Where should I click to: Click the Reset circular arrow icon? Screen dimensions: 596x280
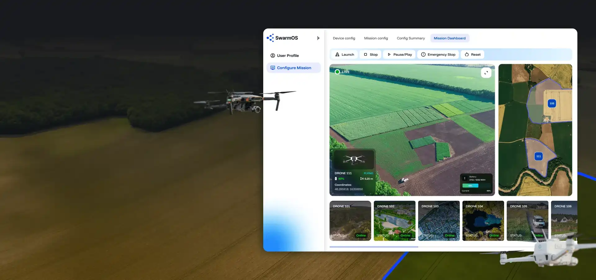pyautogui.click(x=467, y=55)
